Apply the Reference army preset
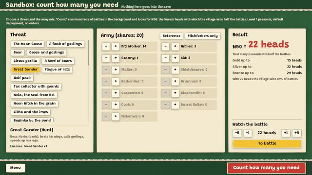The width and height of the screenshot is (312, 175). click(171, 36)
